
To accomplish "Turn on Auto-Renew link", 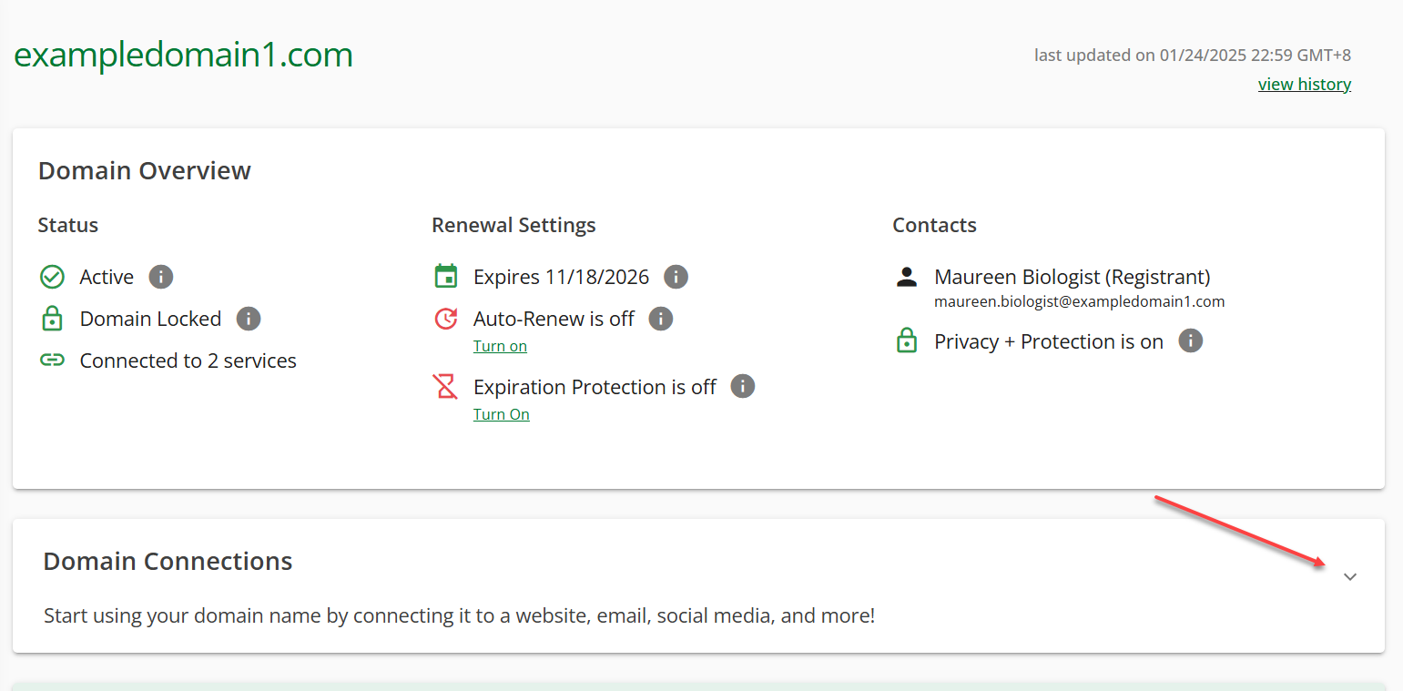I will point(500,346).
